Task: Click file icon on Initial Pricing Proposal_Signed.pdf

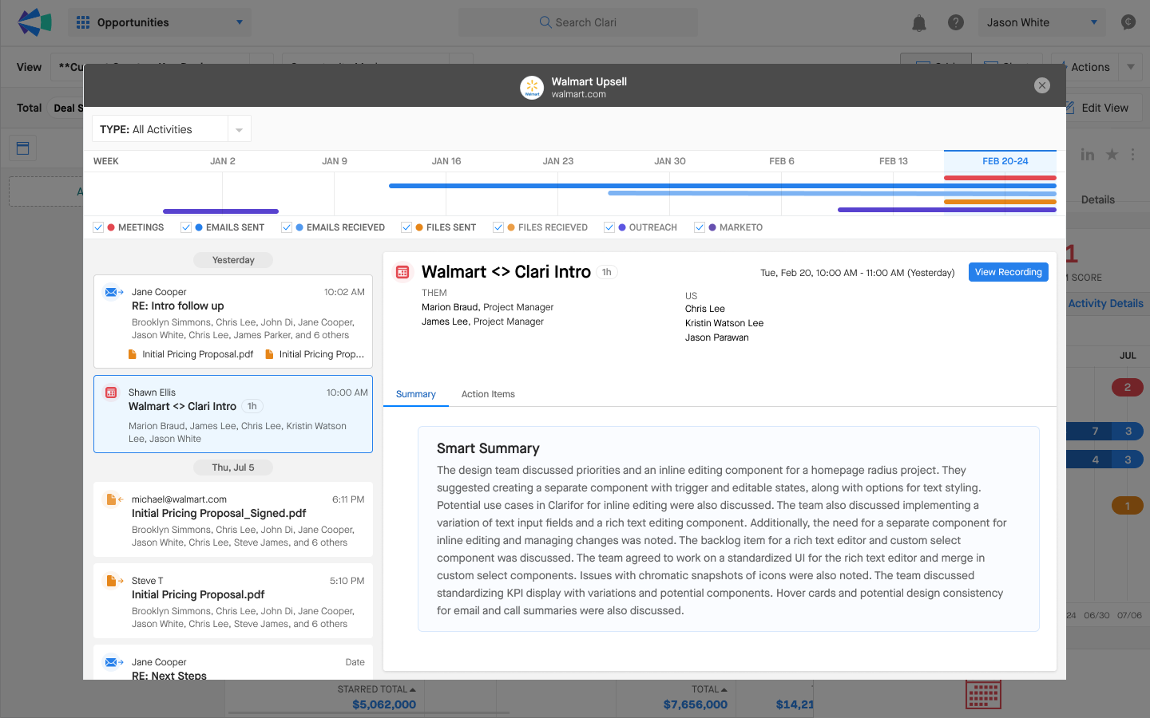Action: click(x=114, y=499)
